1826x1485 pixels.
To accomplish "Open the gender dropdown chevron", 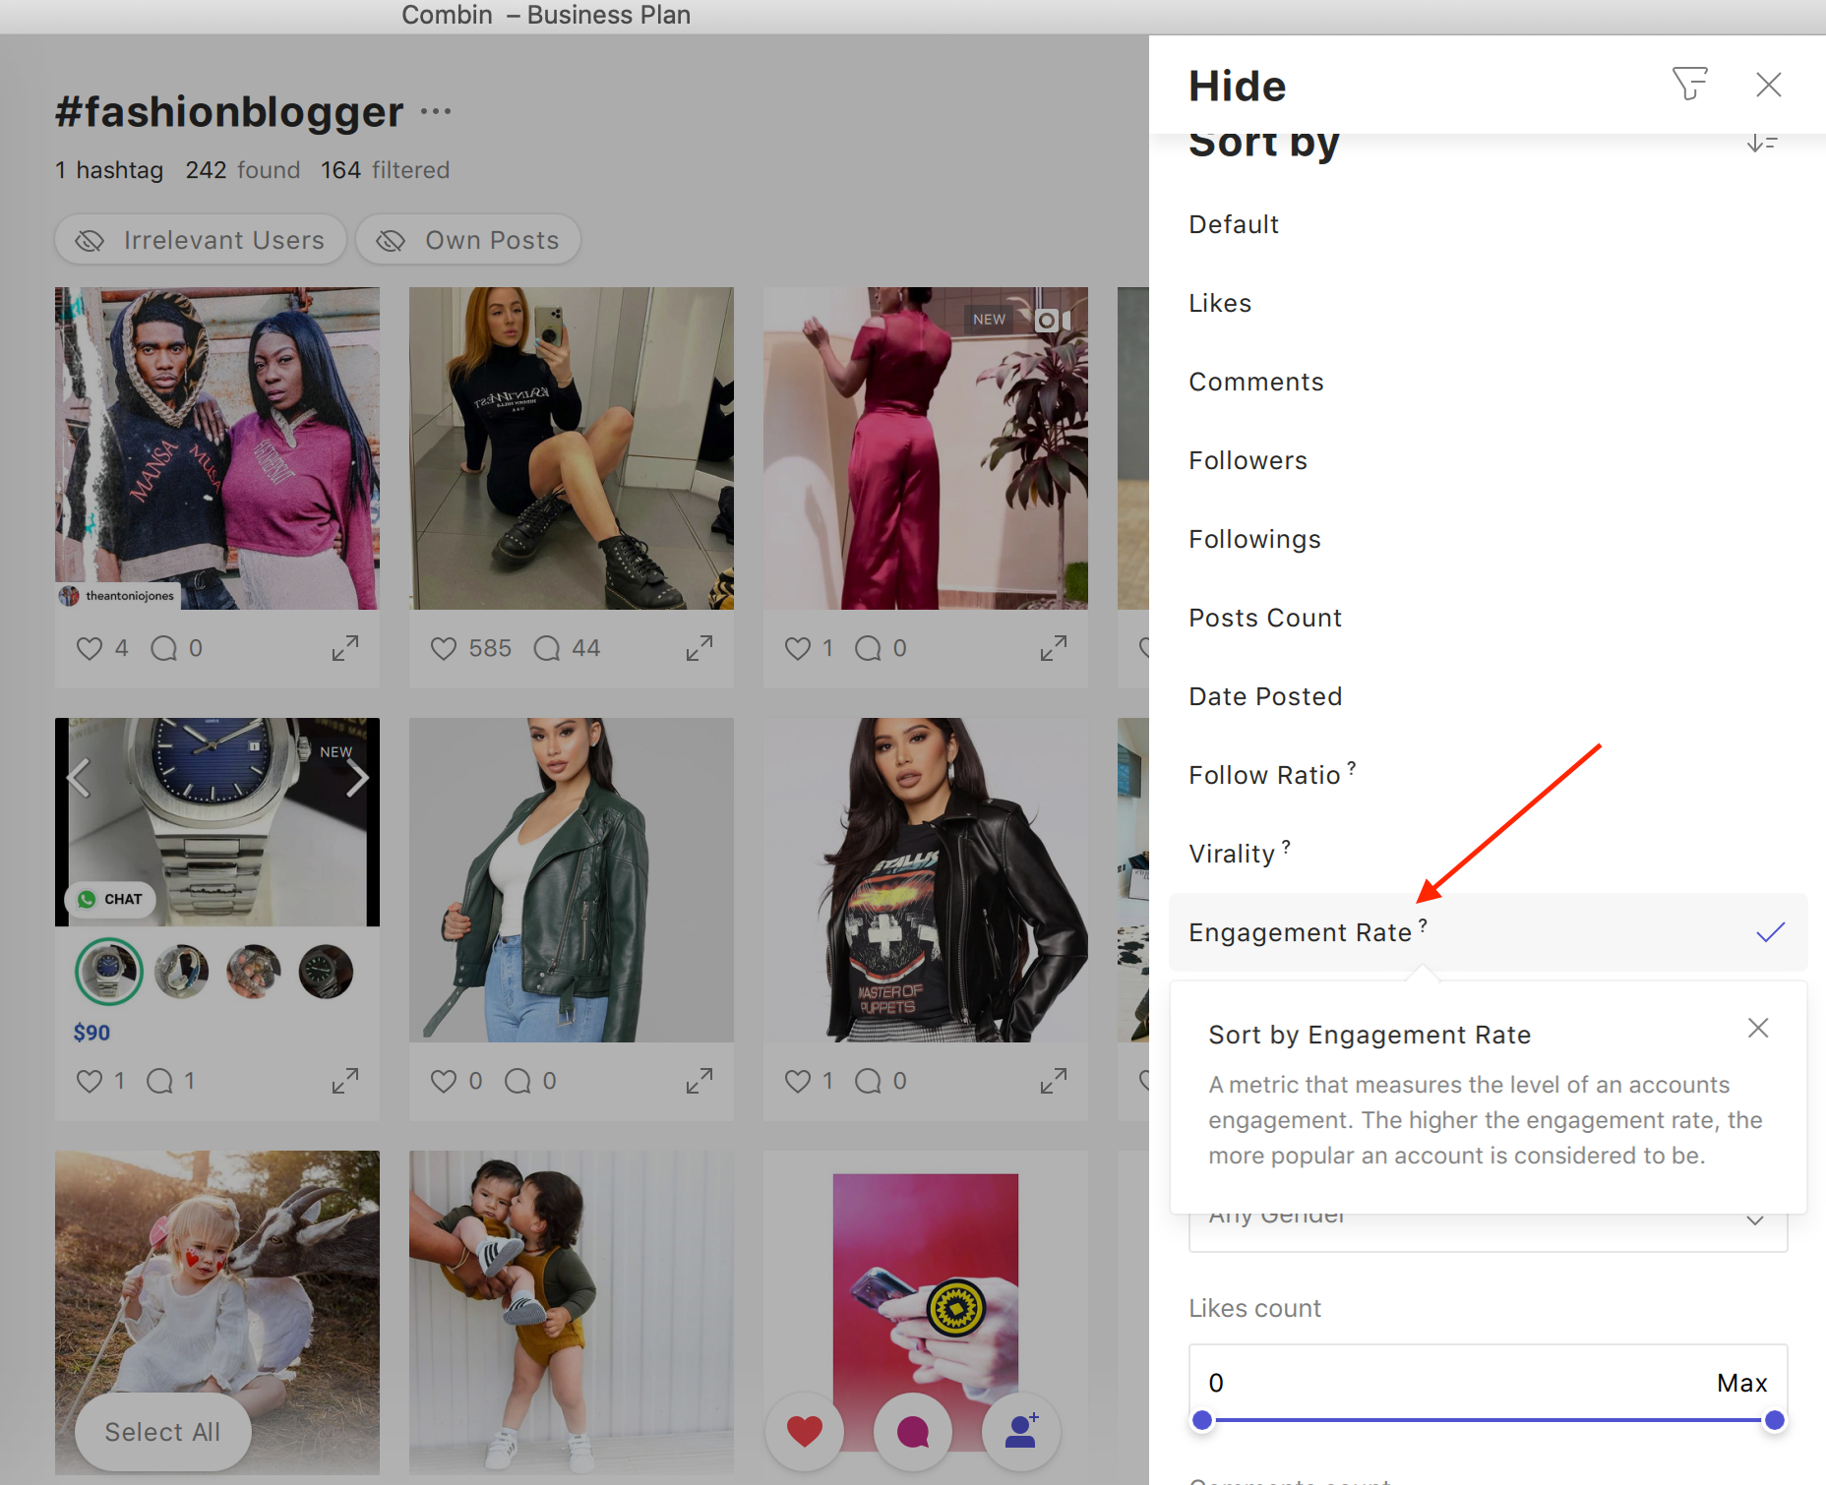I will coord(1755,1221).
